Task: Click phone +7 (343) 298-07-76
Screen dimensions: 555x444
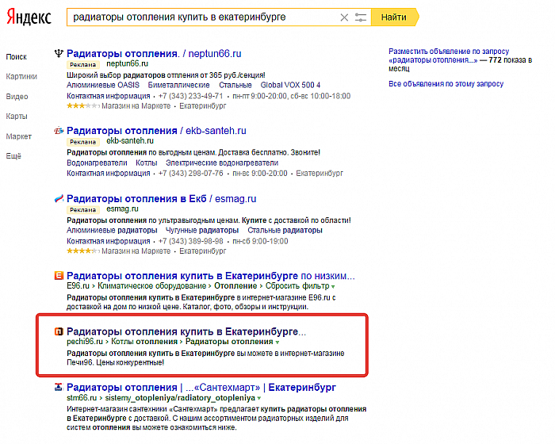Action: [x=191, y=173]
